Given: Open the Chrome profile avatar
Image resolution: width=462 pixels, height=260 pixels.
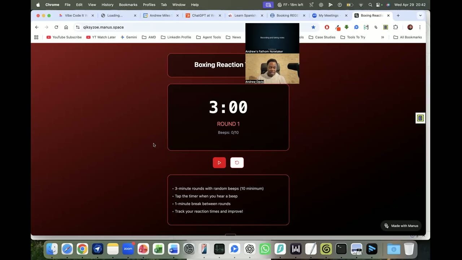Looking at the screenshot, I should coord(410,27).
